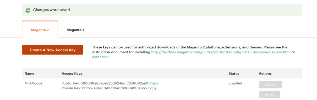Switch to the Magento 2 tab

click(x=40, y=30)
